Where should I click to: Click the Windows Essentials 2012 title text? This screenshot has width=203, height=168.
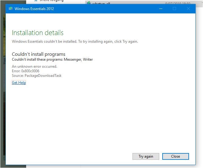tap(34, 9)
